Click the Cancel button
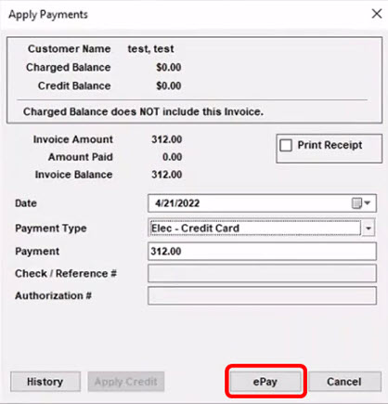This screenshot has height=404, width=388. pyautogui.click(x=344, y=382)
